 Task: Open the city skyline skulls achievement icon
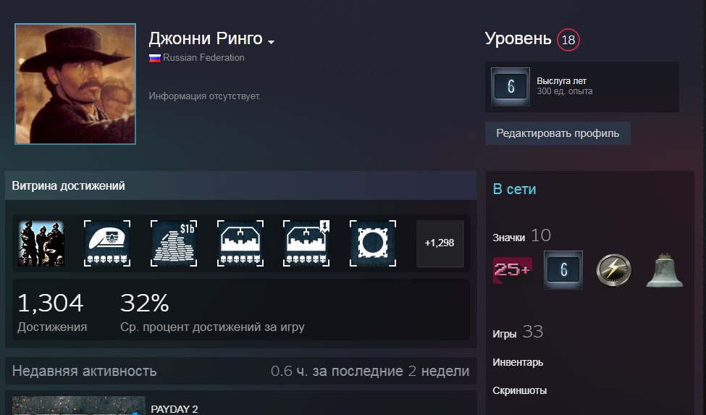(240, 243)
